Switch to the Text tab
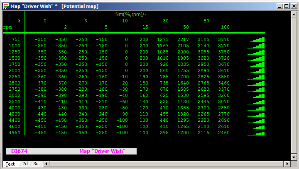Screen dimensions: 299x169 point(10,164)
